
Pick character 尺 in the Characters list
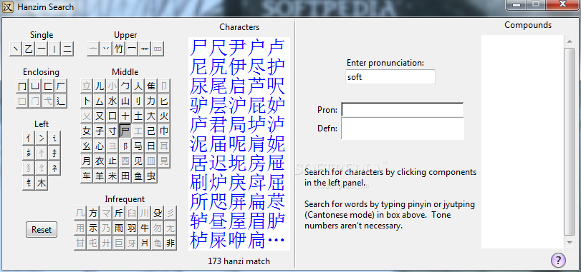point(218,48)
